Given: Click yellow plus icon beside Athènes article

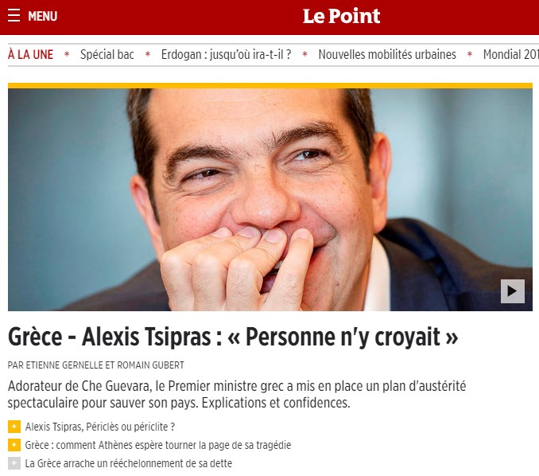Looking at the screenshot, I should pos(14,445).
